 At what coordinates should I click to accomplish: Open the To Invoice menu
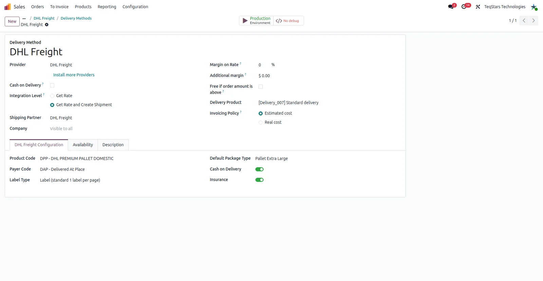[59, 7]
